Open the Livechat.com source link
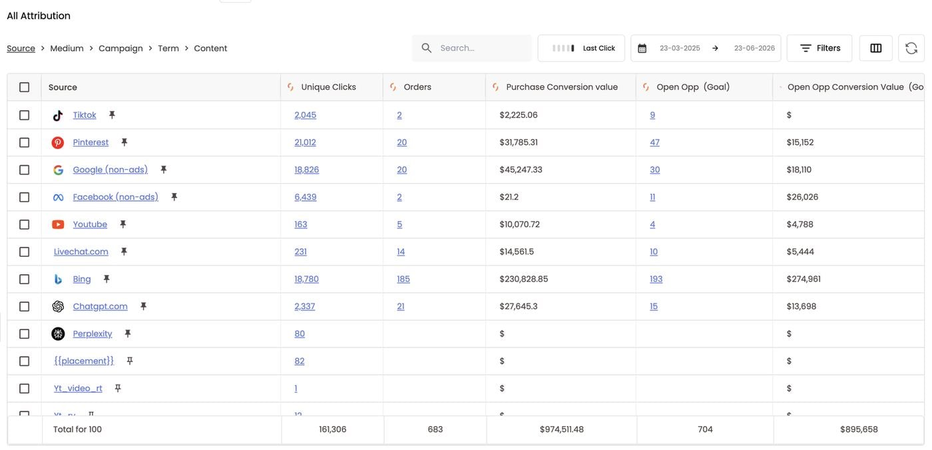Screen dimensions: 932x450 [81, 252]
